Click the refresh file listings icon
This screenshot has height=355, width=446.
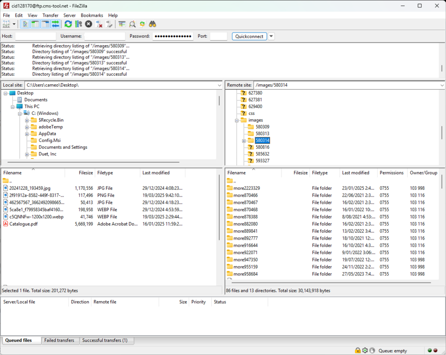pos(68,24)
